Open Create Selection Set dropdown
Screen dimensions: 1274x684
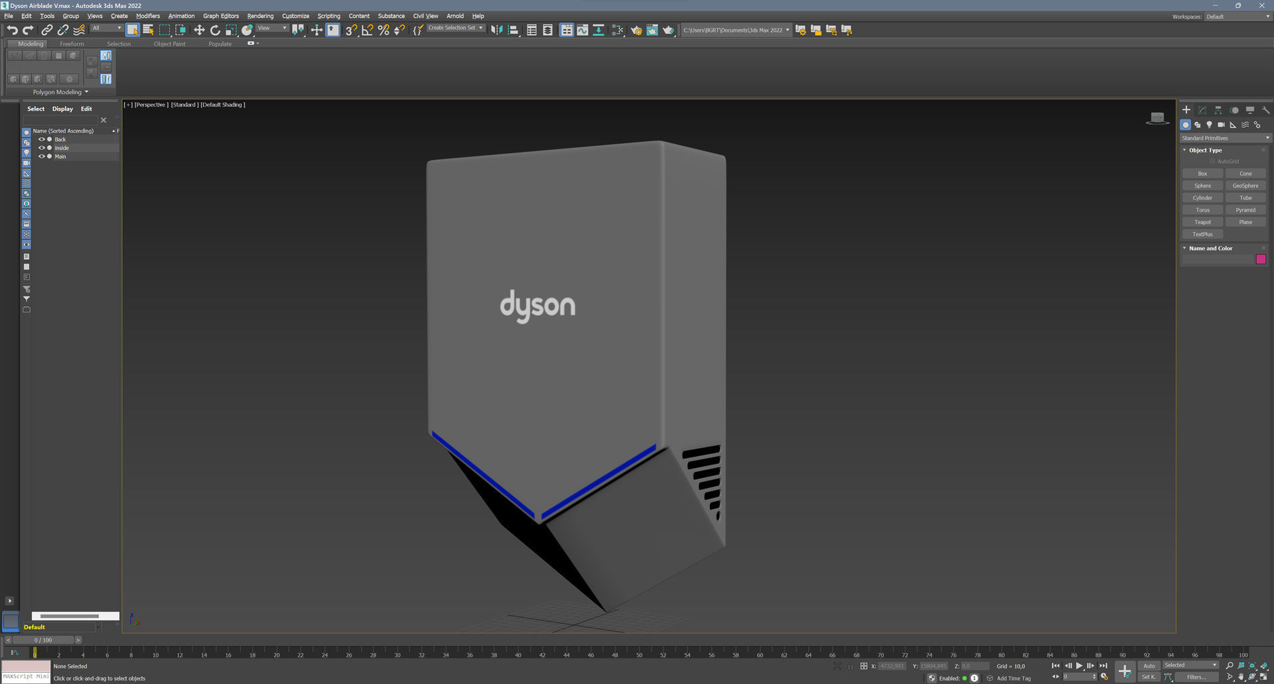click(x=455, y=28)
